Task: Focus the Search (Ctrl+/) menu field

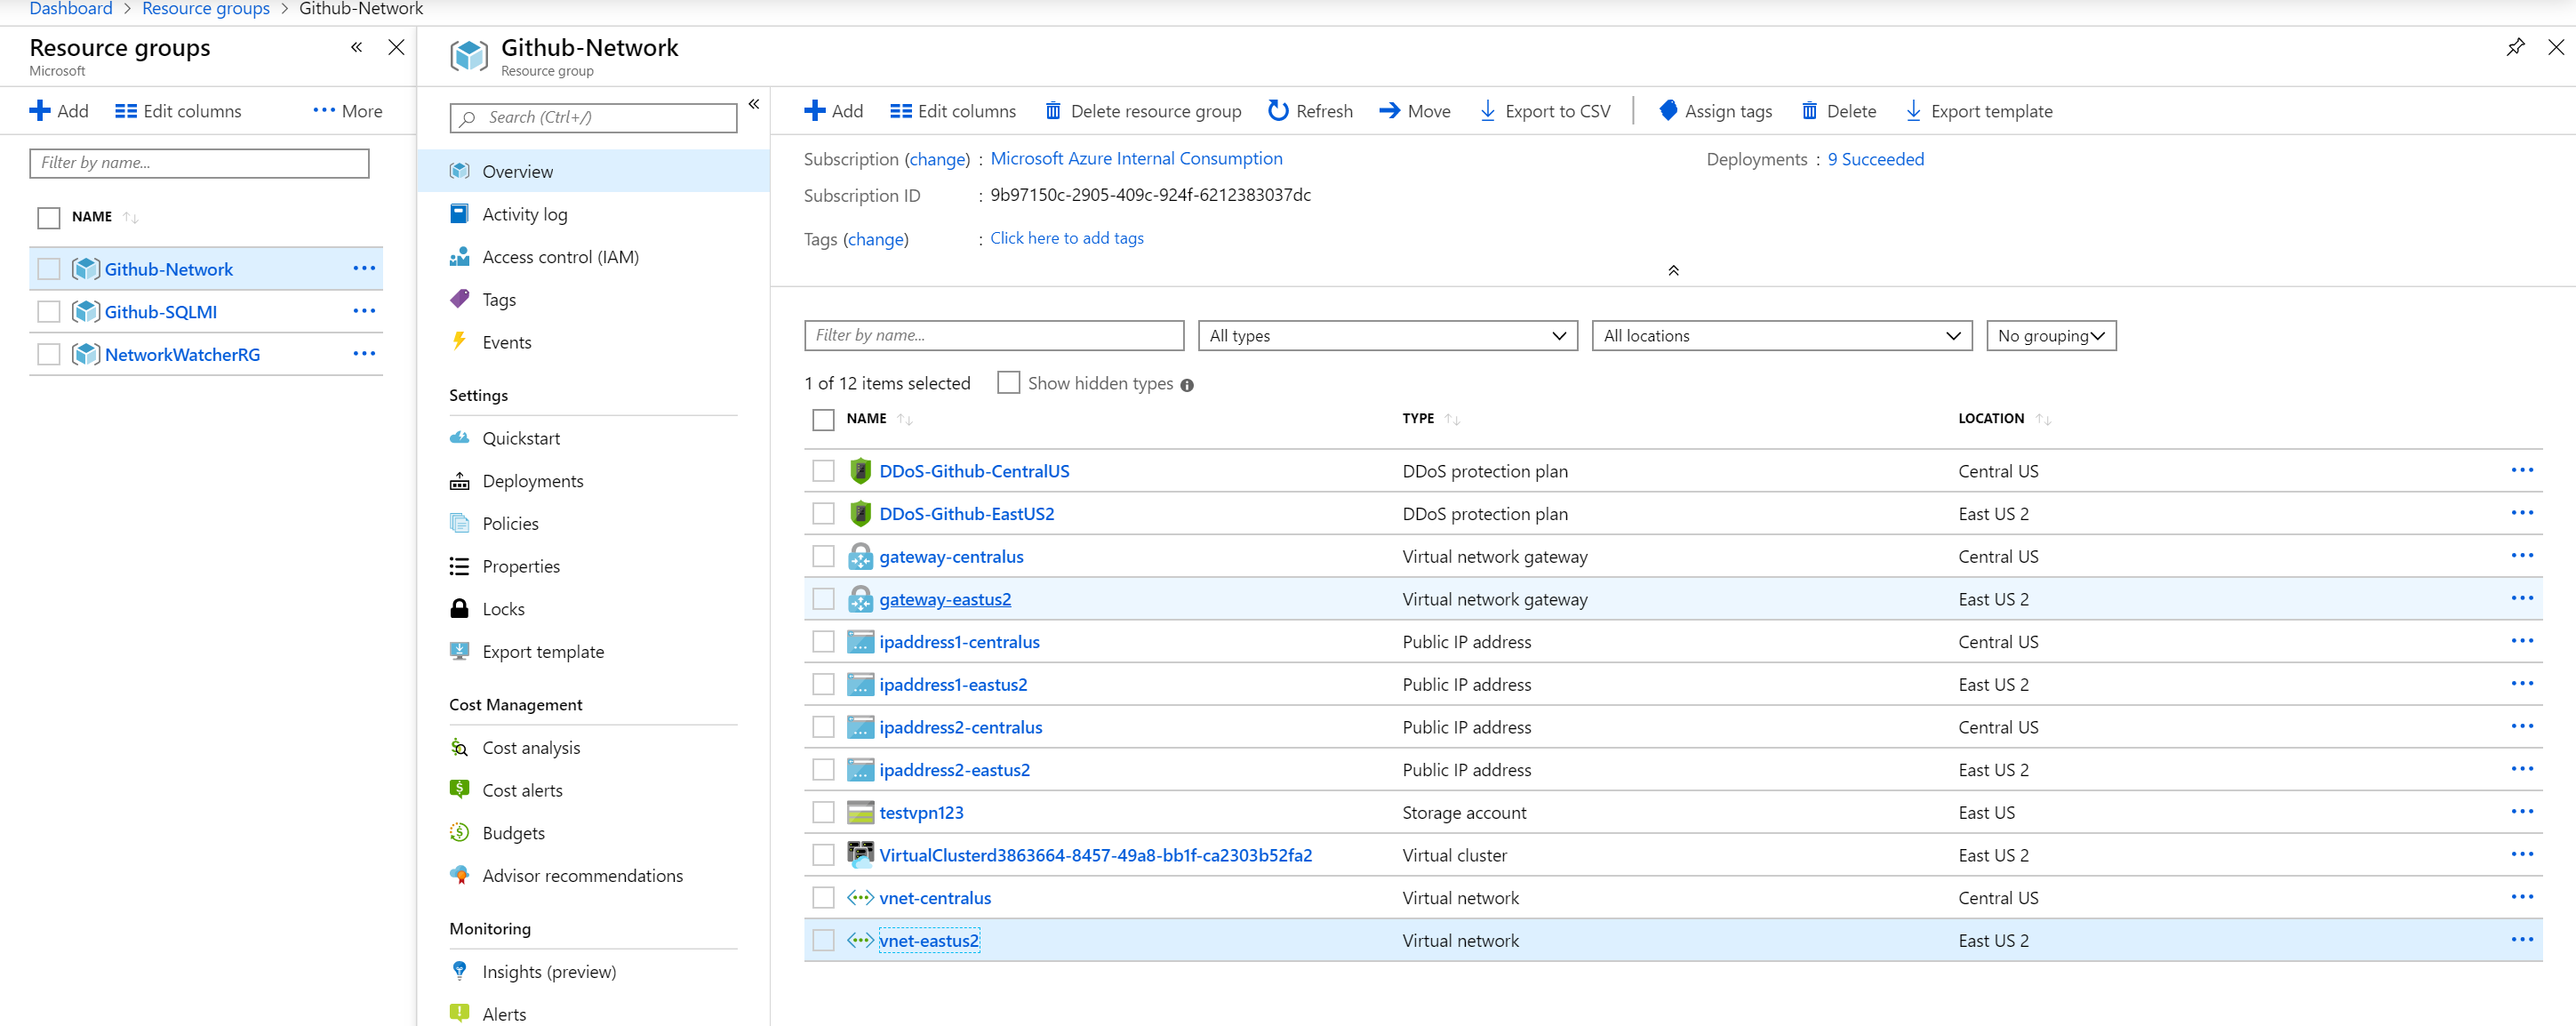Action: point(593,118)
